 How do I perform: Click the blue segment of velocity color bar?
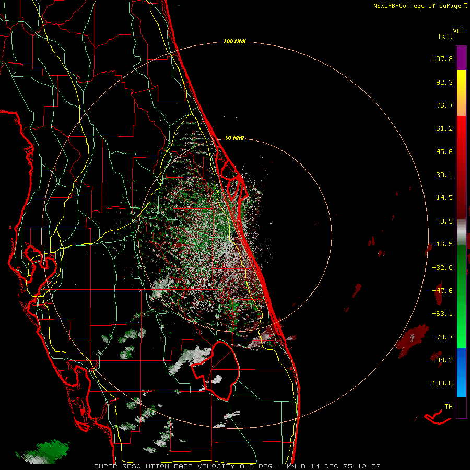[x=461, y=372]
